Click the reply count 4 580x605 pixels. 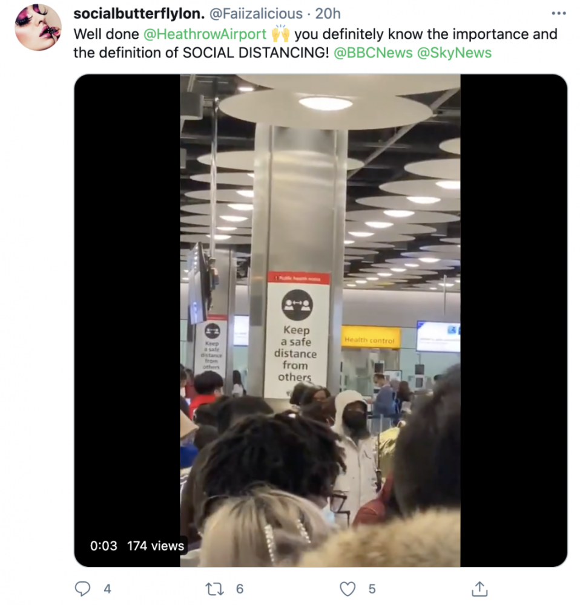(107, 589)
